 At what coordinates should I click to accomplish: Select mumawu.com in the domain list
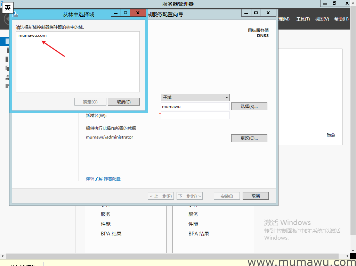click(x=32, y=35)
